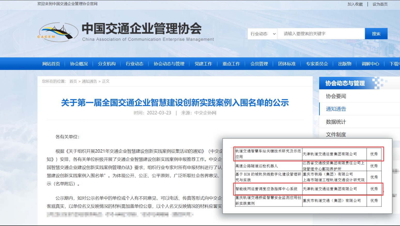400x226 pixels.
Task: Open 协会动态与管理 navigation menu item
Action: coord(169,64)
